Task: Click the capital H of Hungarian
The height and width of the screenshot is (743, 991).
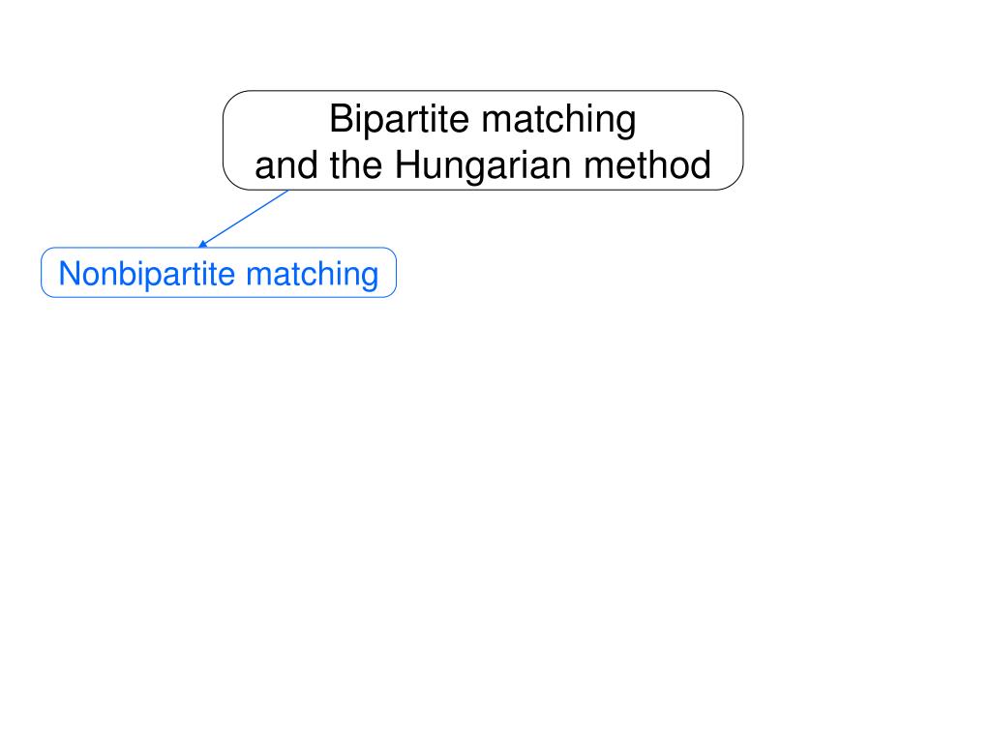Action: point(407,165)
